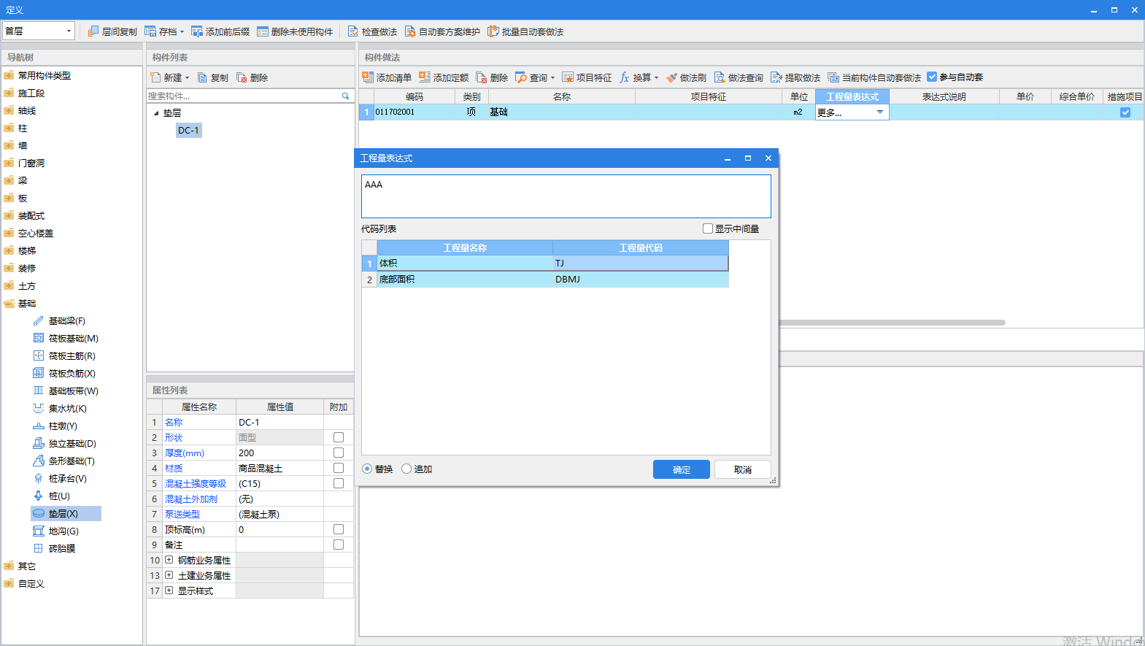Click the 添加前后缀 toolbar icon

tap(197, 31)
